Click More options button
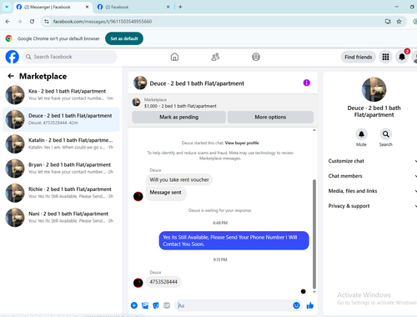This screenshot has width=417, height=317. pyautogui.click(x=270, y=117)
